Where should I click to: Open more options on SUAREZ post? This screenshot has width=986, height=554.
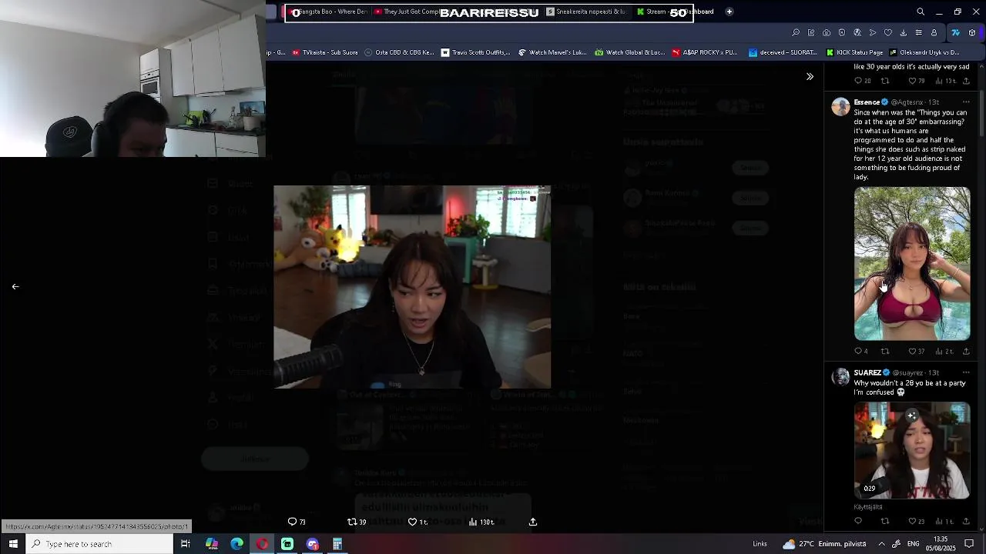tap(966, 372)
